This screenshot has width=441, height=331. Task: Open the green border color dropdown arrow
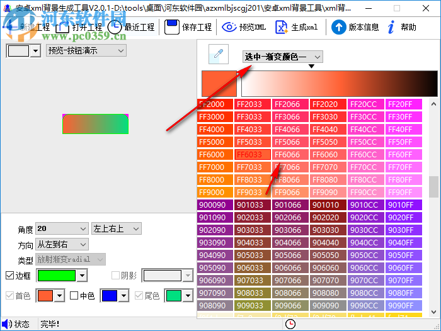pyautogui.click(x=82, y=276)
